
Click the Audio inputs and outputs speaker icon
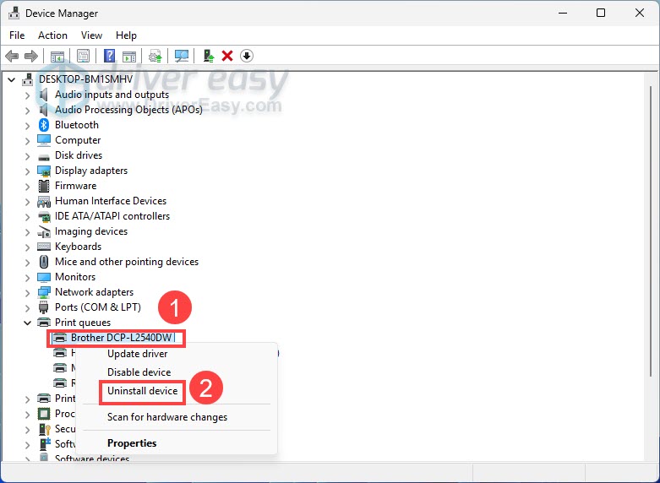tap(44, 95)
